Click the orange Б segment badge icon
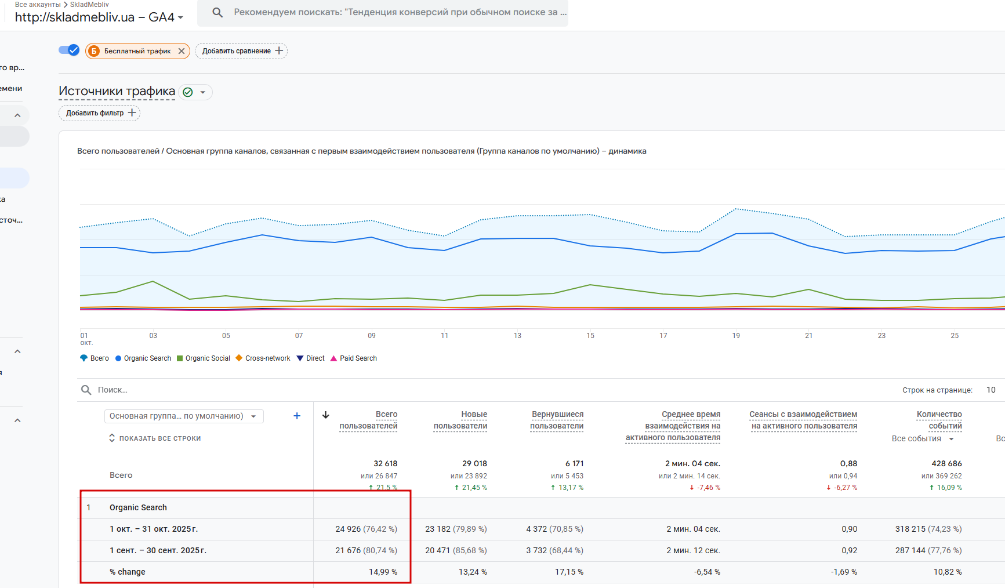 pos(94,51)
